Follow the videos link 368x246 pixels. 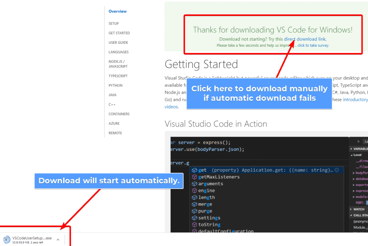[x=171, y=107]
